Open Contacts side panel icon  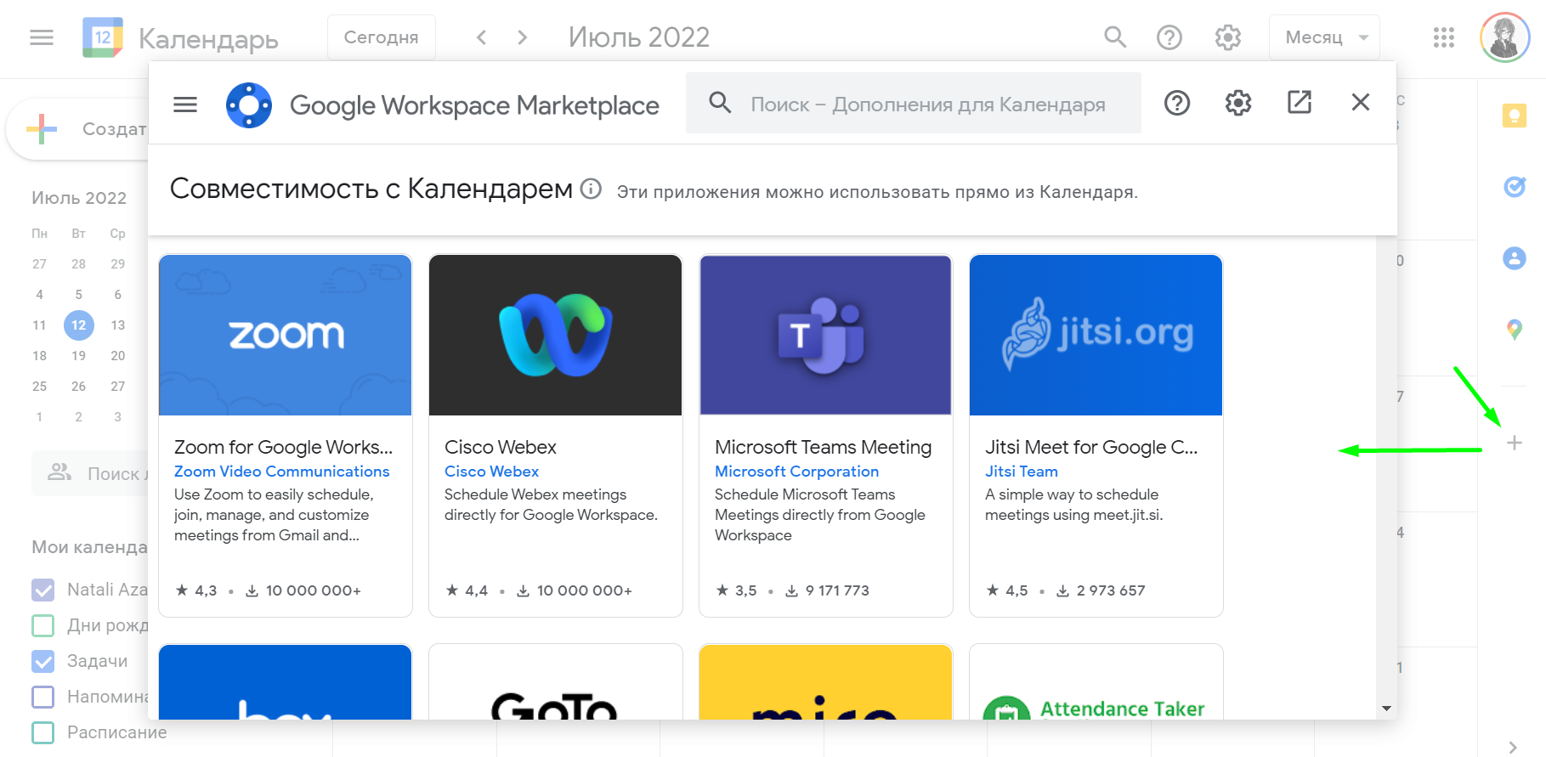[x=1515, y=257]
